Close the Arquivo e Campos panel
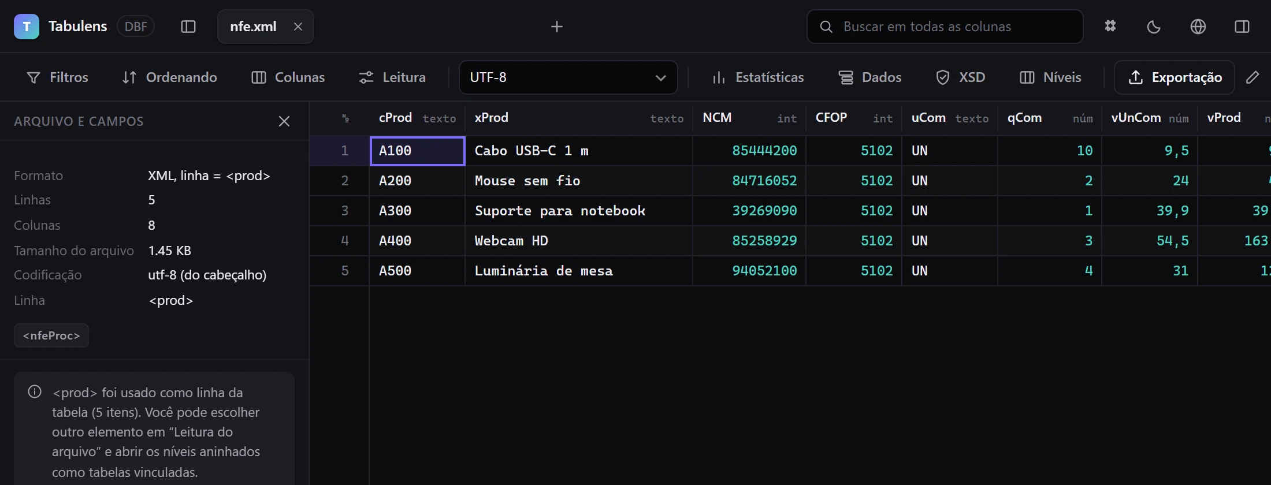The width and height of the screenshot is (1271, 485). [x=284, y=121]
